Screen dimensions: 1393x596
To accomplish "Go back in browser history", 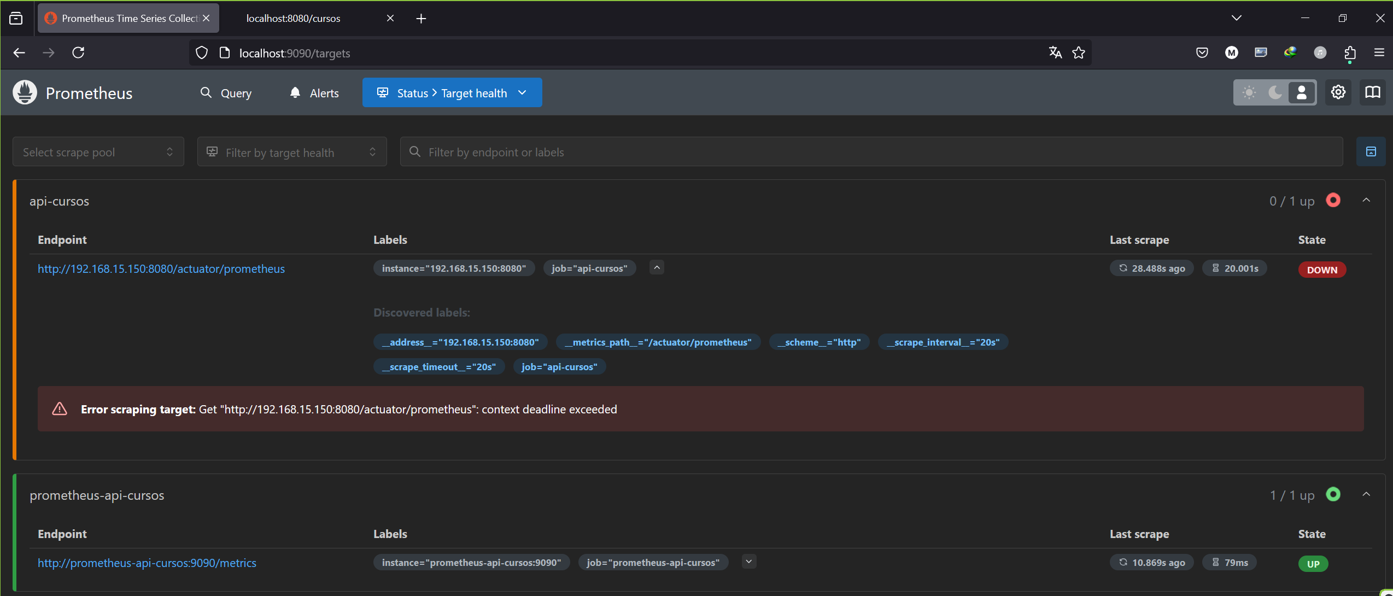I will 19,52.
